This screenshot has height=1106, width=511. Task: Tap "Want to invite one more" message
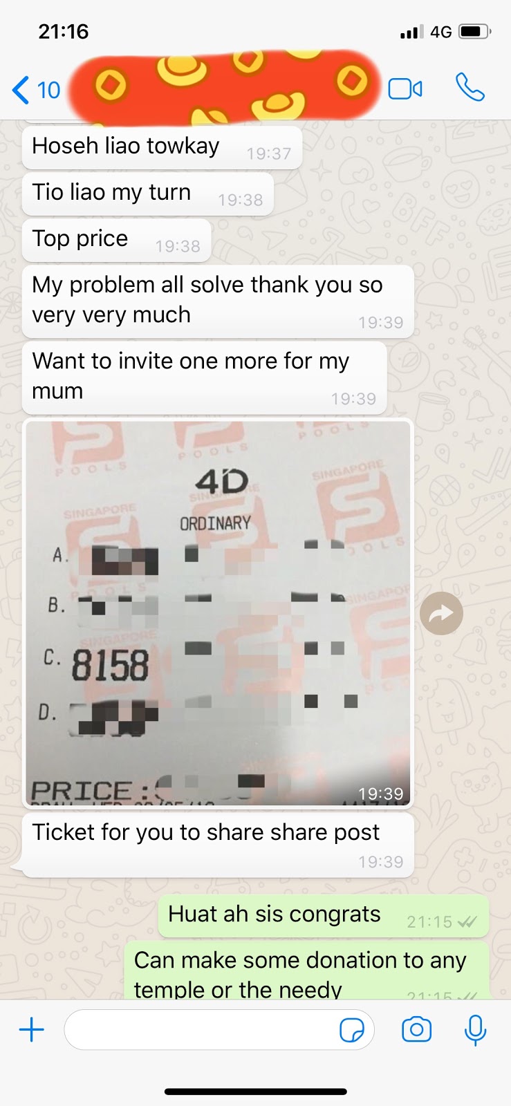[204, 377]
